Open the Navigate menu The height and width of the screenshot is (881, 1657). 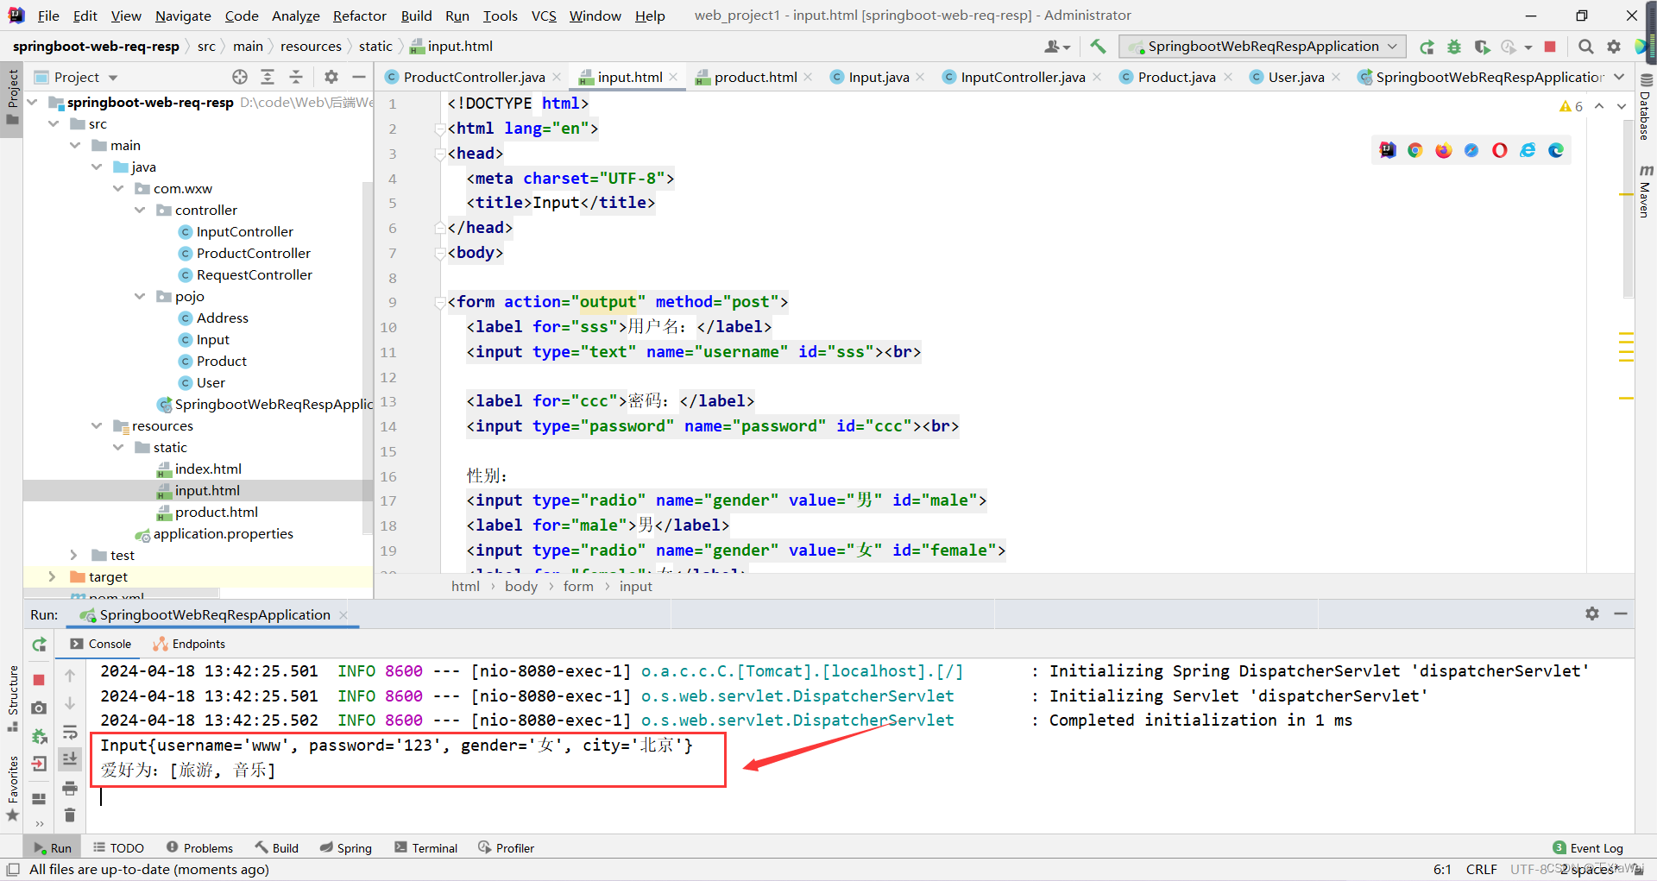(183, 16)
